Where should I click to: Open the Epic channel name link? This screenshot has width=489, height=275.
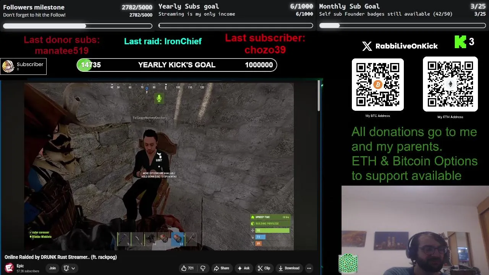tap(20, 266)
